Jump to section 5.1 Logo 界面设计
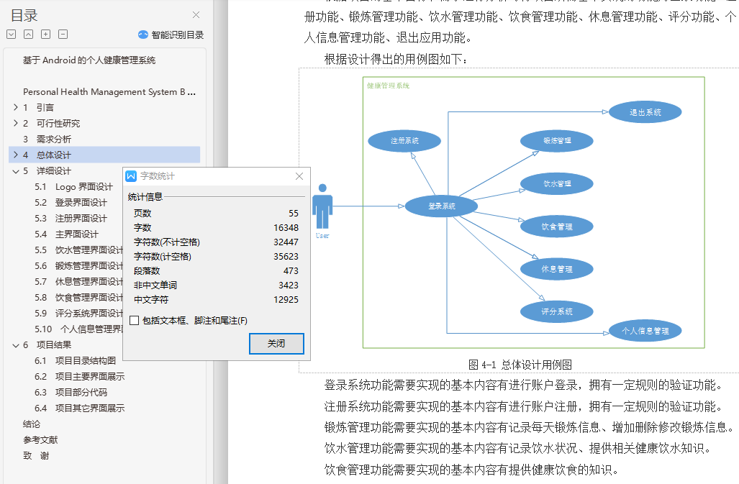Screen dimensions: 739x484 (x=73, y=187)
